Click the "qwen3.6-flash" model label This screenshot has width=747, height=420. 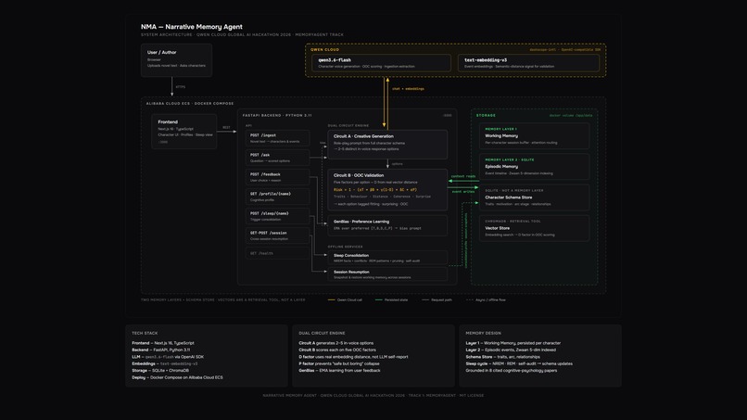point(335,60)
